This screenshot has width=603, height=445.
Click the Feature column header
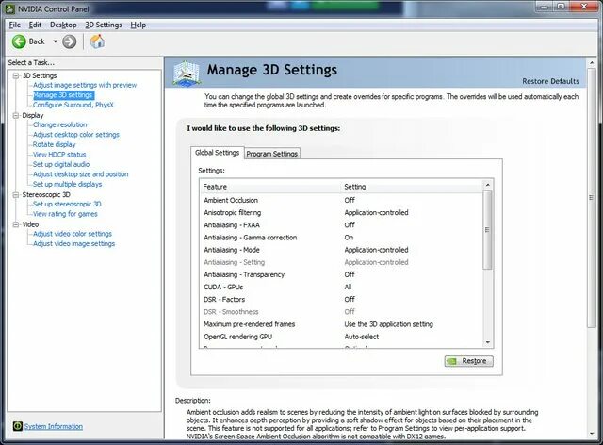(270, 187)
